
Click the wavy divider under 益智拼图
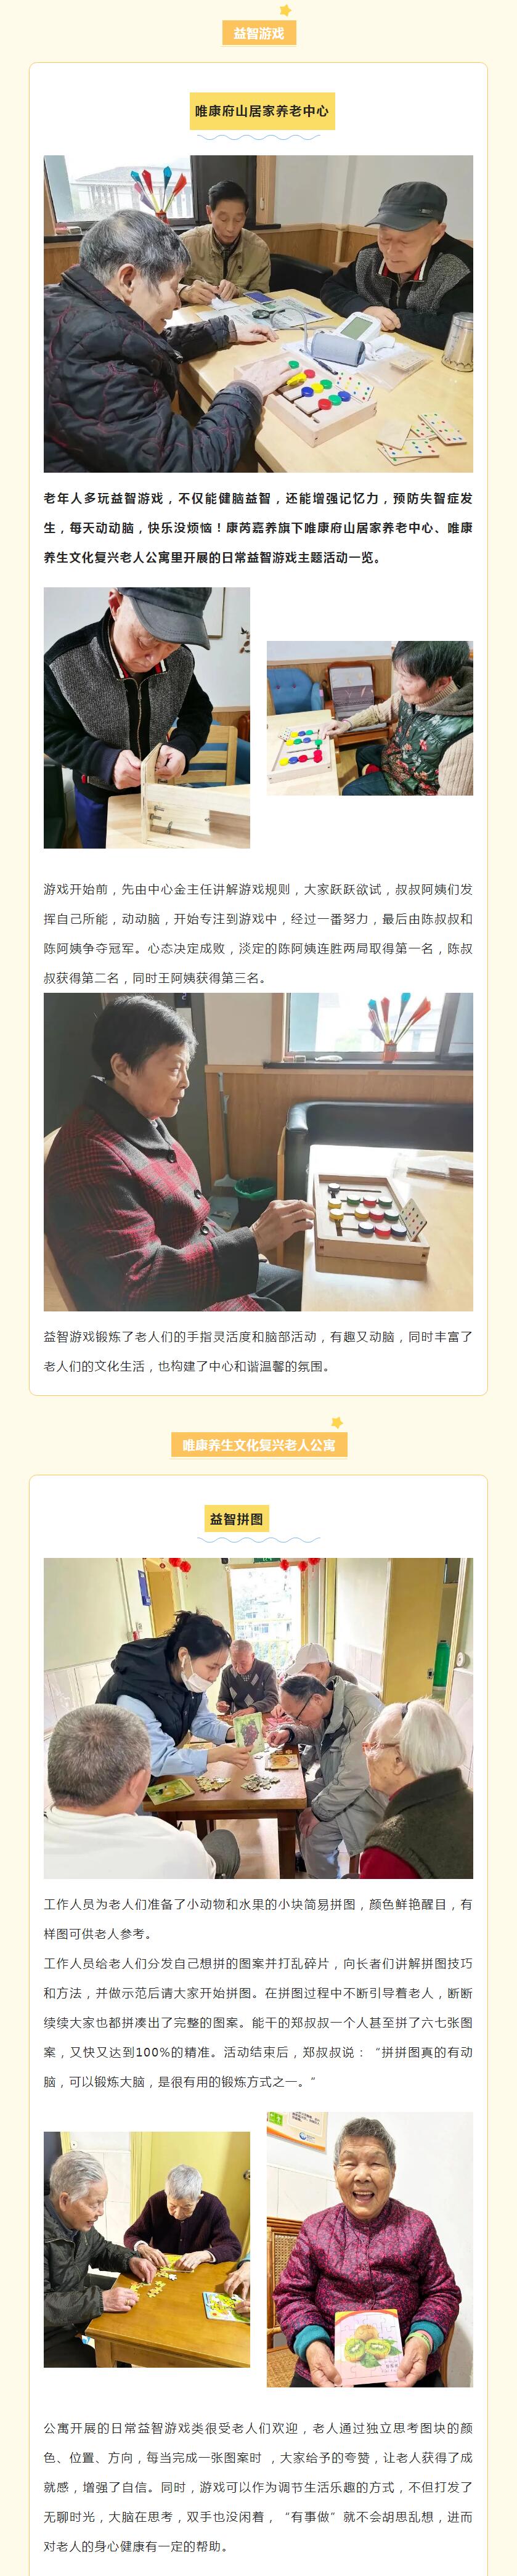[x=259, y=1540]
